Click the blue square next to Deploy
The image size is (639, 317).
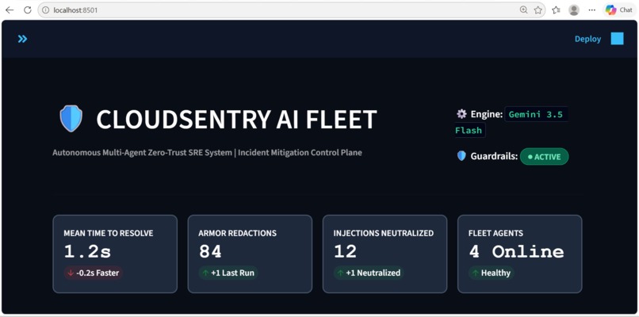(x=617, y=39)
